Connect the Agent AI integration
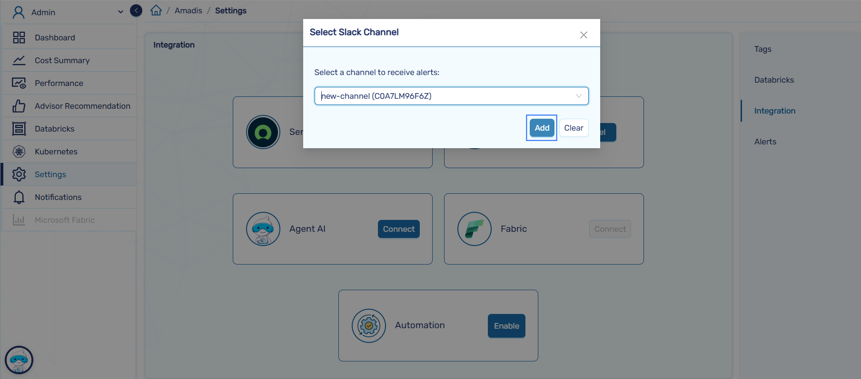861x379 pixels. point(398,229)
